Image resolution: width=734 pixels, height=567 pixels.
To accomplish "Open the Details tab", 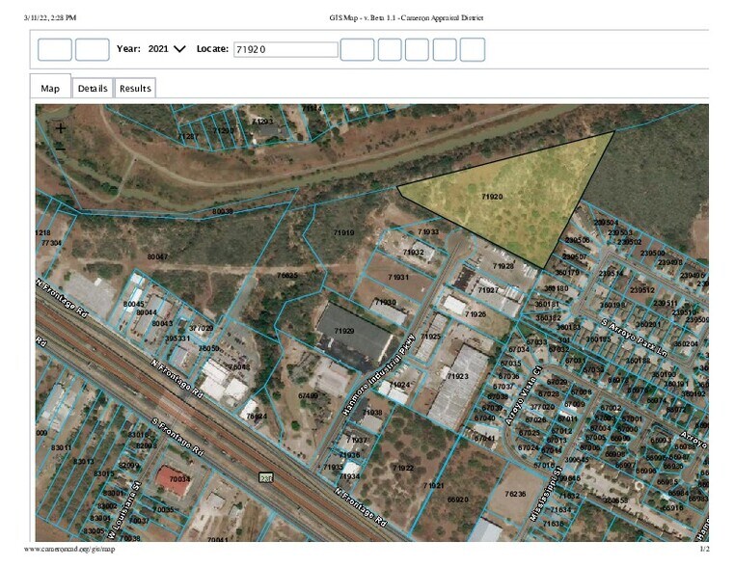I will pos(93,88).
